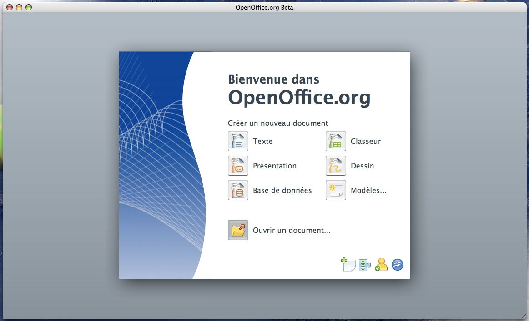Click the Créer un nouveau document heading
The height and width of the screenshot is (321, 529).
tap(278, 123)
